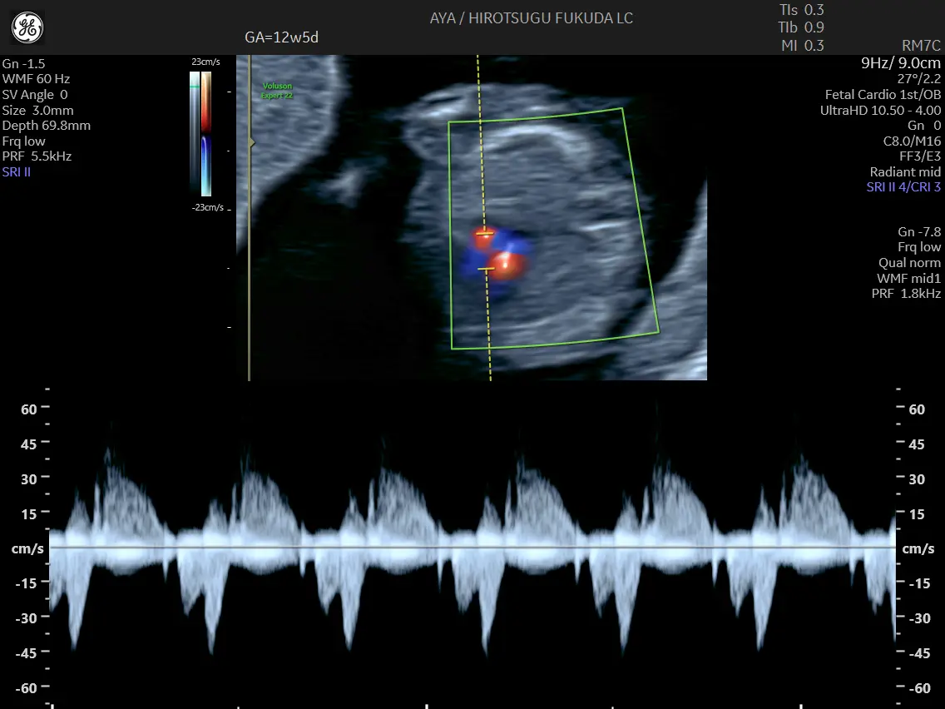945x709 pixels.
Task: Click the GA=12w5d gestational age label
Action: click(x=281, y=37)
